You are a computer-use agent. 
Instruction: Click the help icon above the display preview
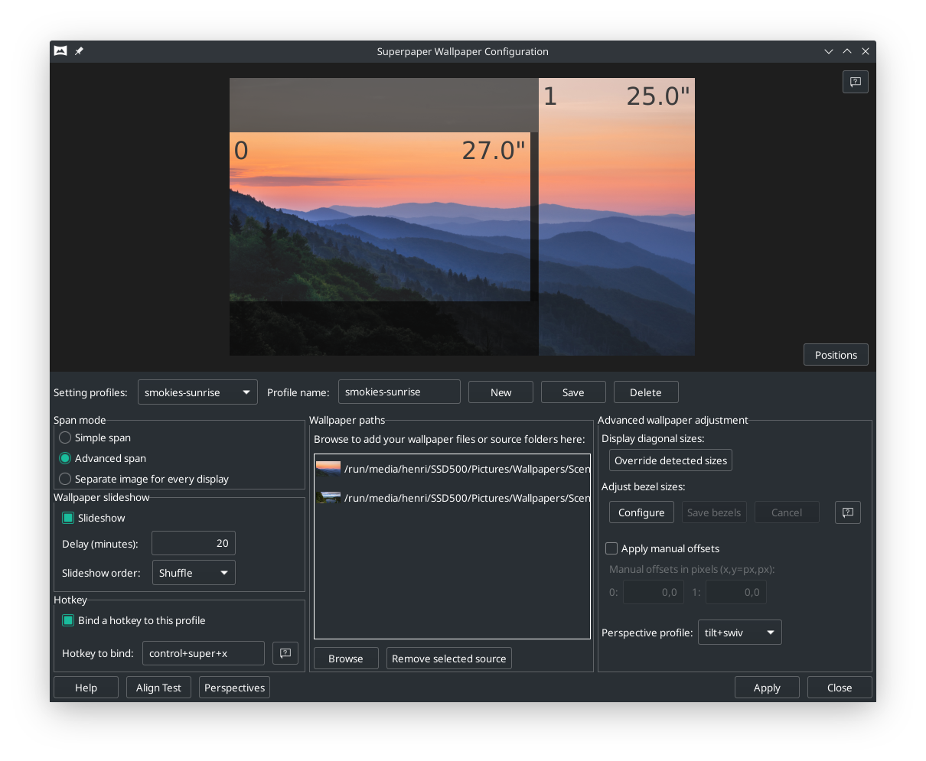pyautogui.click(x=855, y=82)
